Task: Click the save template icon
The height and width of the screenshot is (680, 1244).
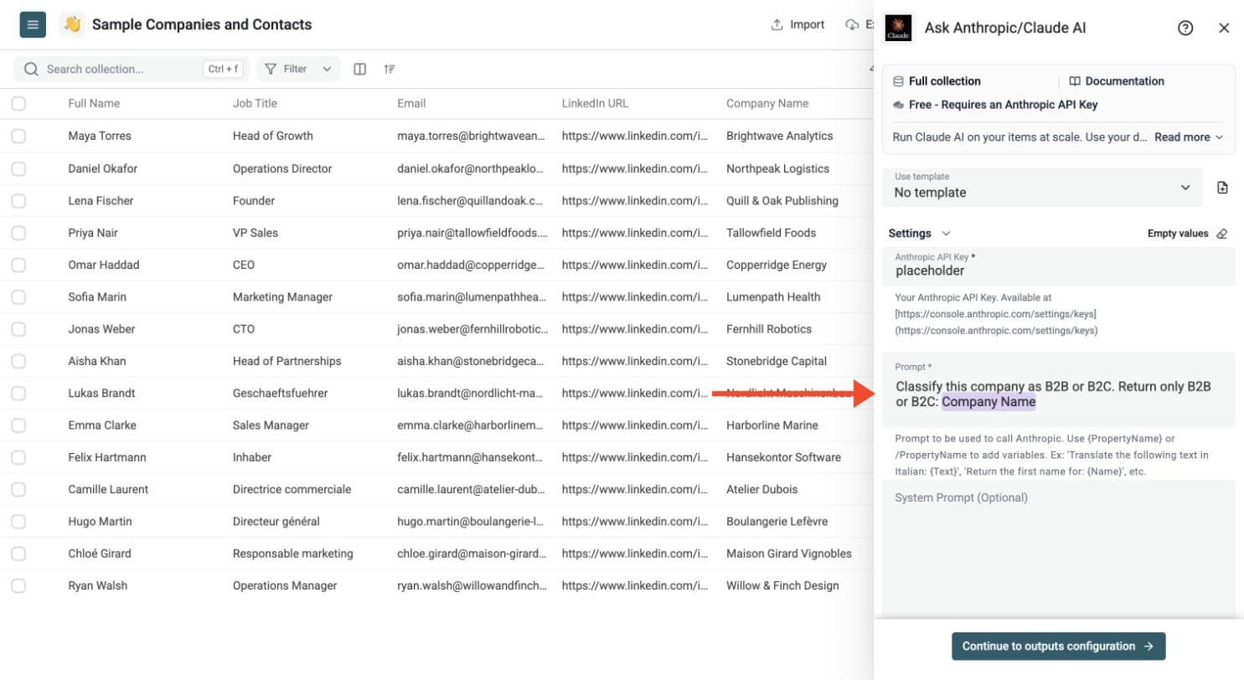Action: [1222, 188]
